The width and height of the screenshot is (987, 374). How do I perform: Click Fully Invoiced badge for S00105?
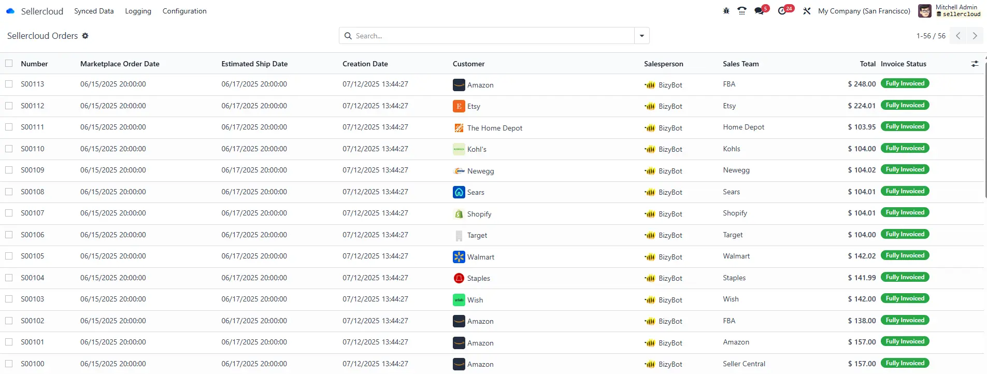click(x=905, y=255)
